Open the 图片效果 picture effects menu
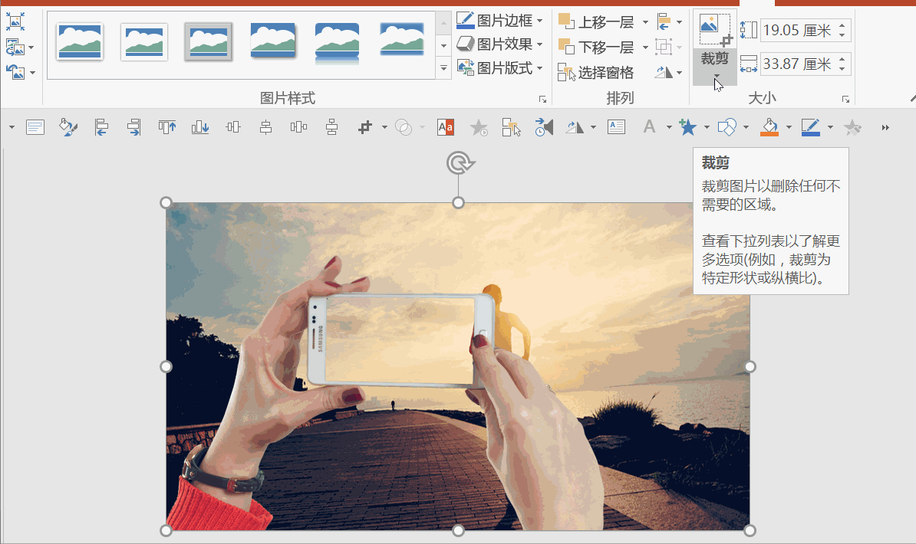This screenshot has width=916, height=544. (499, 44)
